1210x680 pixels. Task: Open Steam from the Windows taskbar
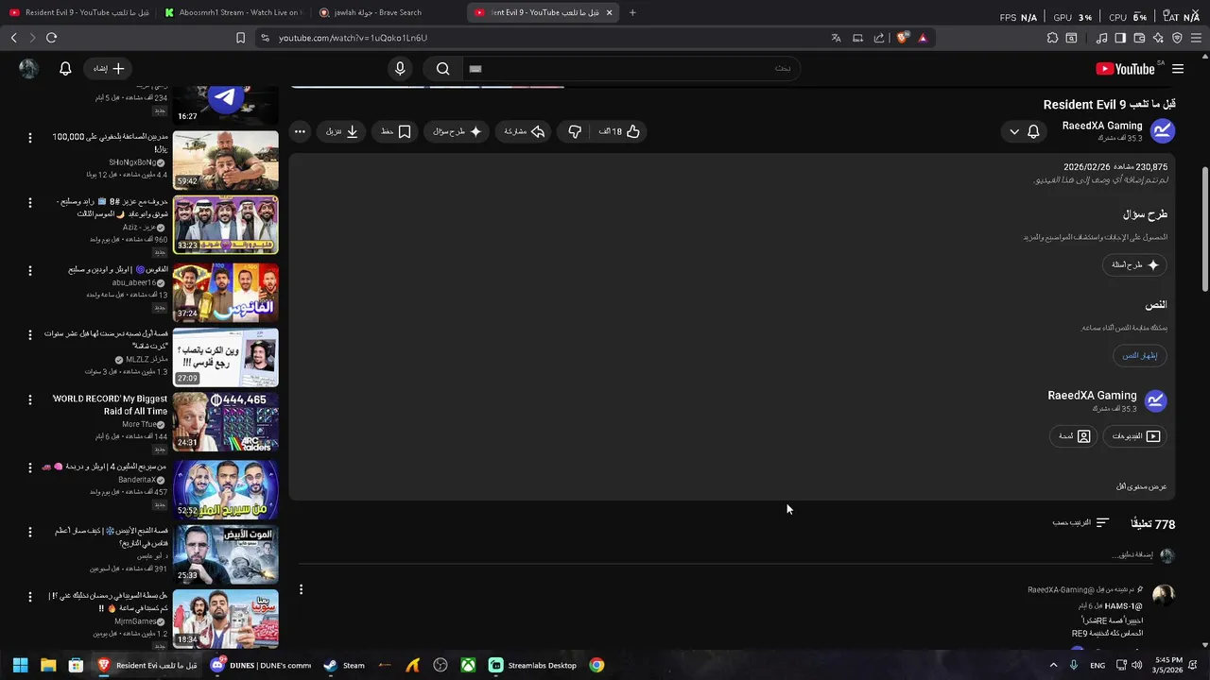tap(344, 665)
